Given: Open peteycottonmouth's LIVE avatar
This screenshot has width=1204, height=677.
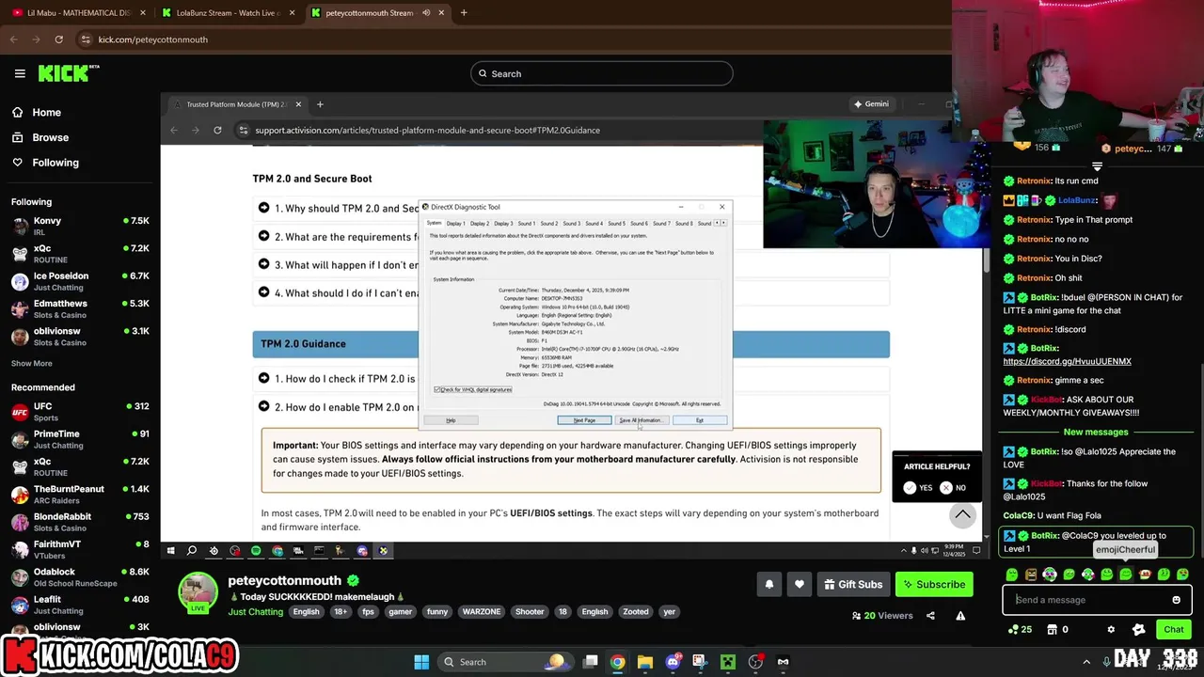Looking at the screenshot, I should (x=198, y=593).
